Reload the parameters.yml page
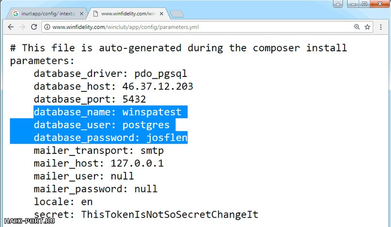391x227 pixels. [34, 27]
